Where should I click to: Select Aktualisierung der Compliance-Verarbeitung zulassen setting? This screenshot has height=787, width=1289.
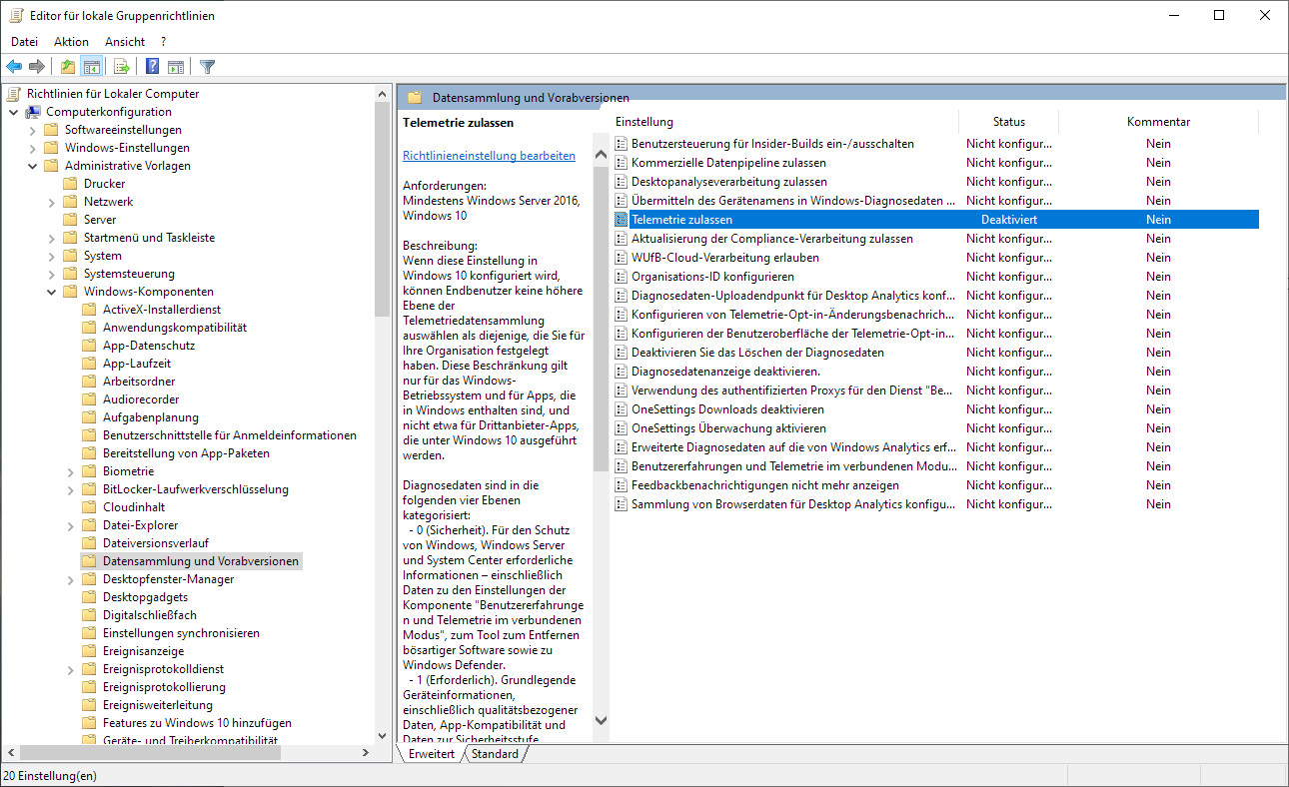pos(771,239)
